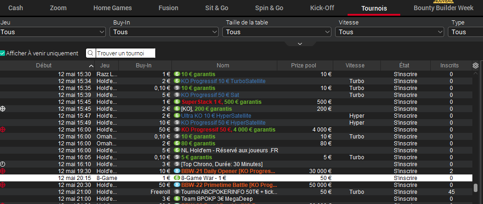Click clock icon on Top Chrono row
The width and height of the screenshot is (483, 204).
pos(3,164)
